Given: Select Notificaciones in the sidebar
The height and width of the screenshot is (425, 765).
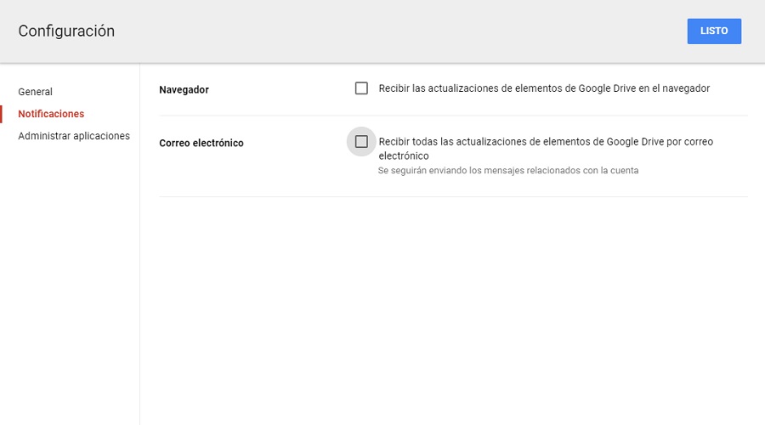Looking at the screenshot, I should coord(51,114).
